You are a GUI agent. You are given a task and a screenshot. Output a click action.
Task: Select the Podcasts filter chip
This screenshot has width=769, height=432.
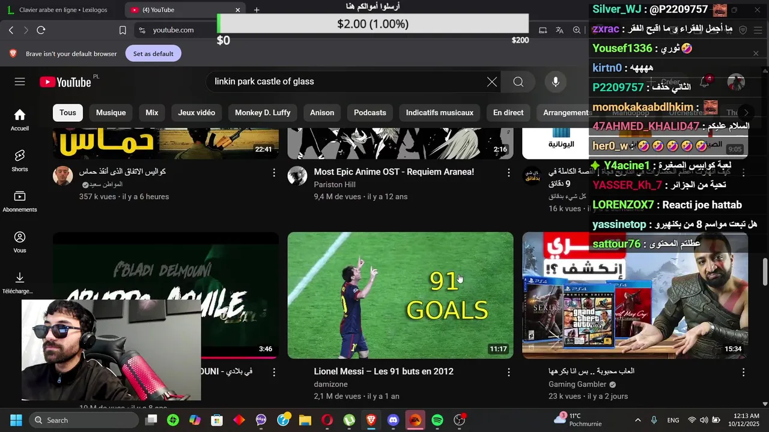pos(370,113)
